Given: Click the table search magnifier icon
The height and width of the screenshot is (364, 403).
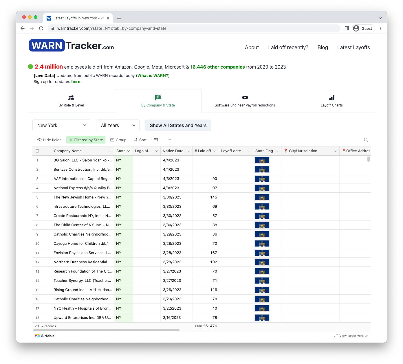Looking at the screenshot, I should click(x=366, y=140).
